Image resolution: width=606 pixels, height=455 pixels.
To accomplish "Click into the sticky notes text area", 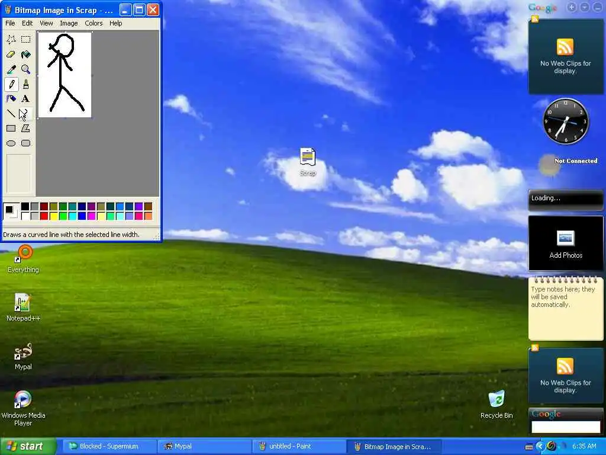I will point(566,310).
